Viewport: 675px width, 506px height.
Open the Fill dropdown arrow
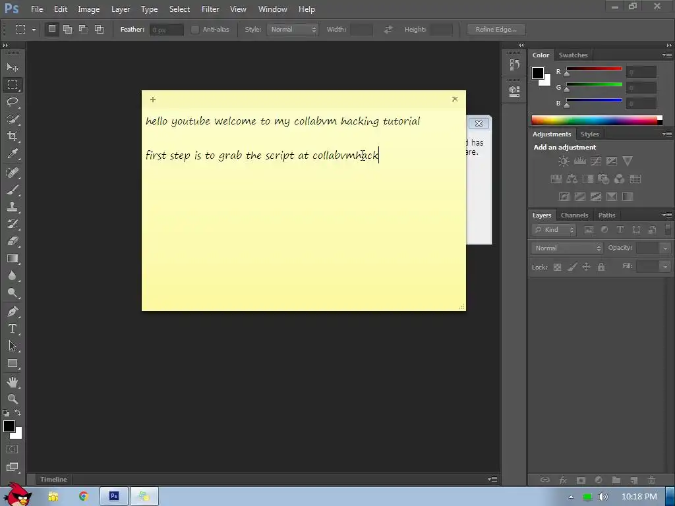coord(665,267)
